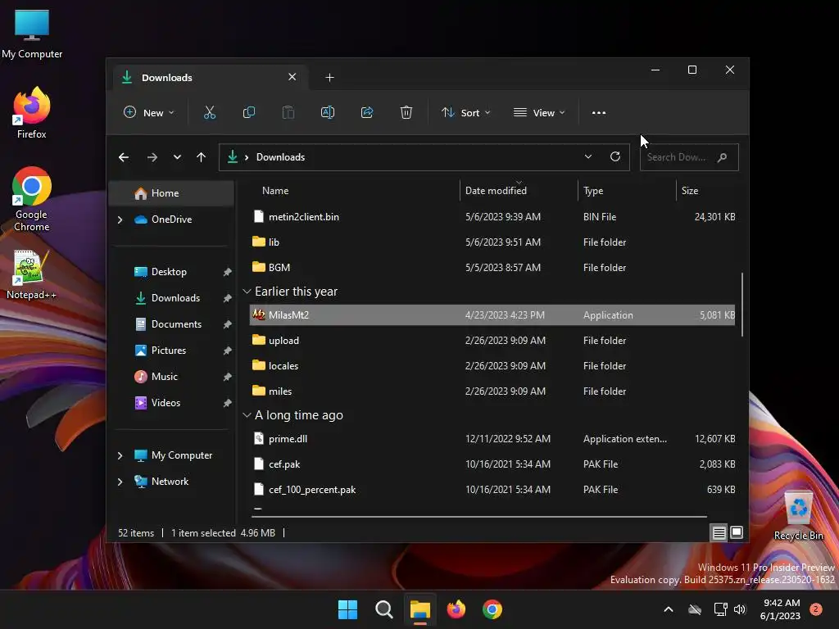Click the vertical scrollbar in file list
Image resolution: width=839 pixels, height=629 pixels.
tap(741, 305)
